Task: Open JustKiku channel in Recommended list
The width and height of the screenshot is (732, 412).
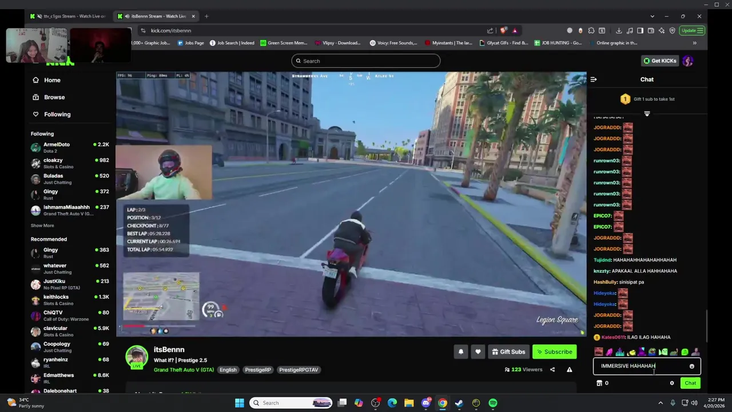Action: tap(70, 284)
